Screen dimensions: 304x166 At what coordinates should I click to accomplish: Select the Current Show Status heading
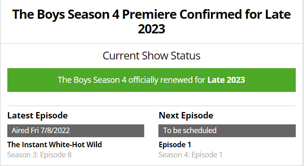point(152,56)
